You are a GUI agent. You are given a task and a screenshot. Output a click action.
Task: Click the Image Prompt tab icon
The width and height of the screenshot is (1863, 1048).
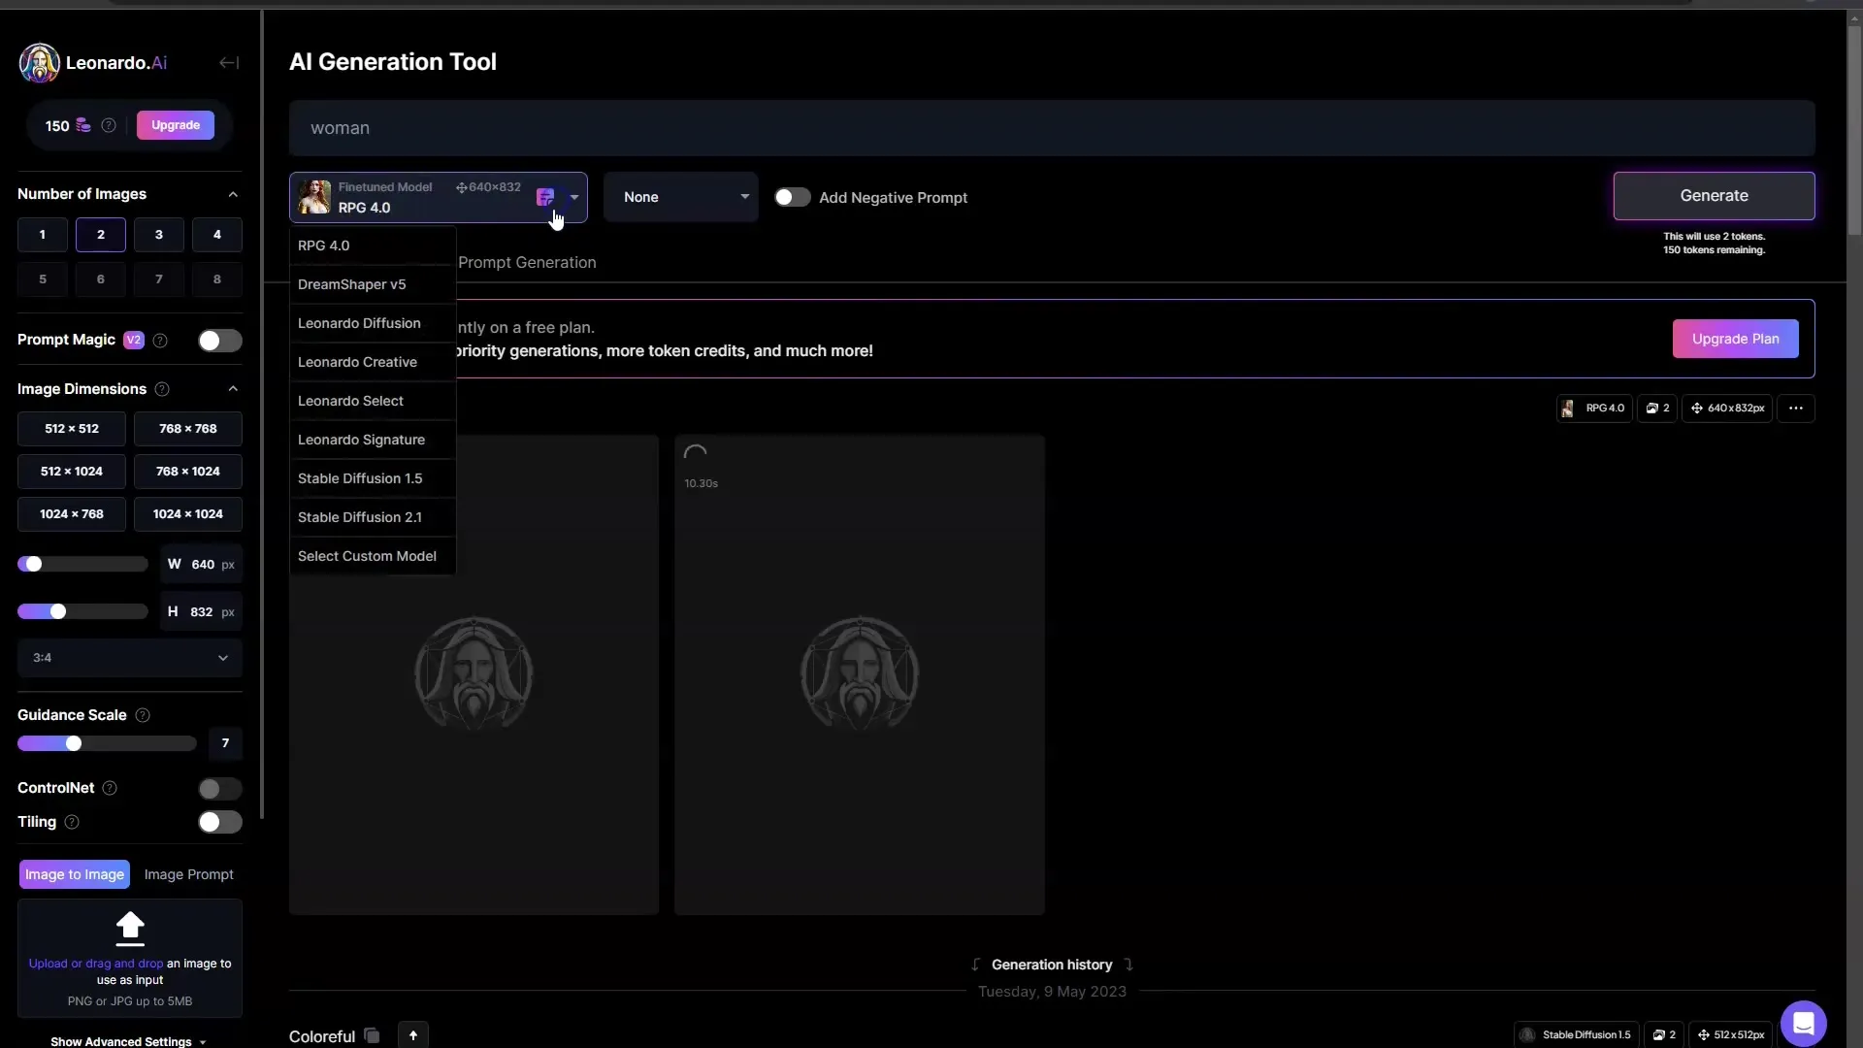click(x=189, y=874)
